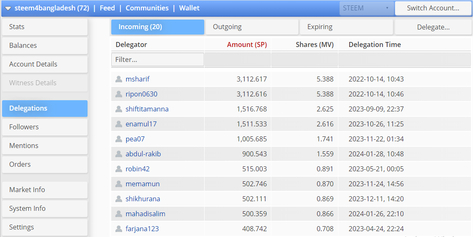Click the user icon next to ripon0630
473x237 pixels.
click(x=119, y=94)
